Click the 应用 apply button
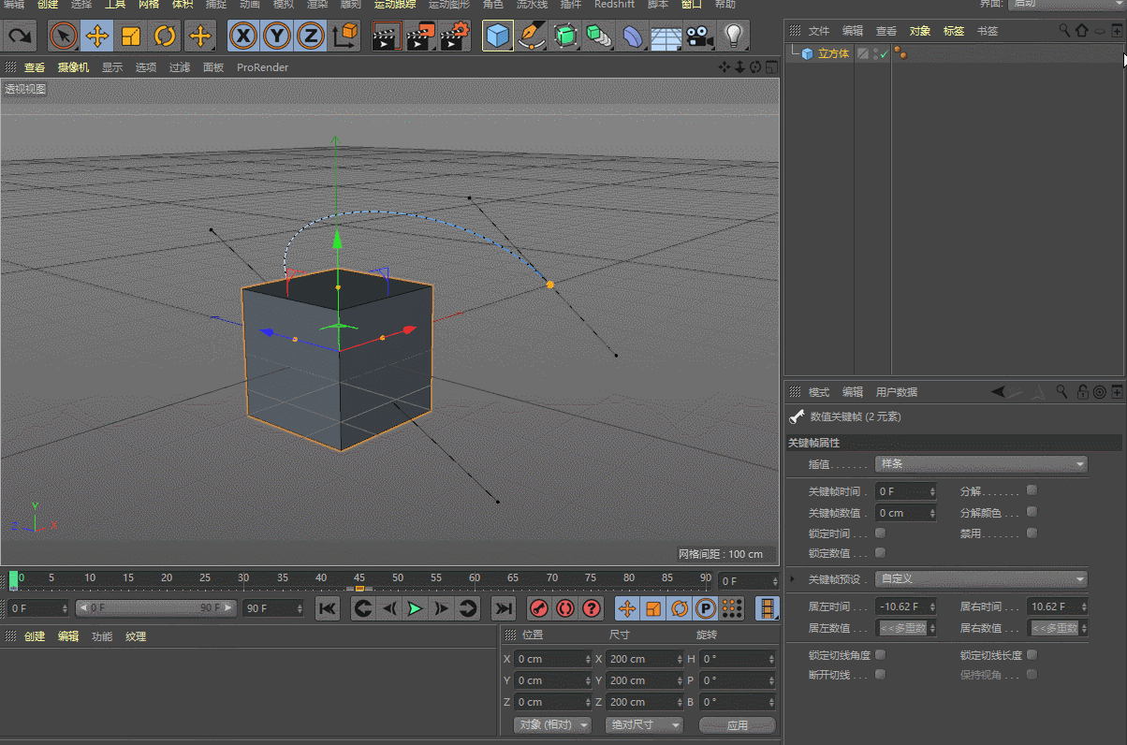 (x=737, y=724)
